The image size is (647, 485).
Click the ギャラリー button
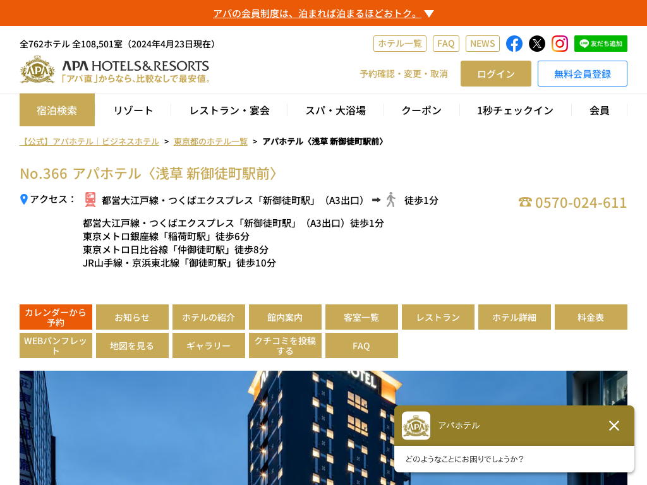pyautogui.click(x=209, y=345)
